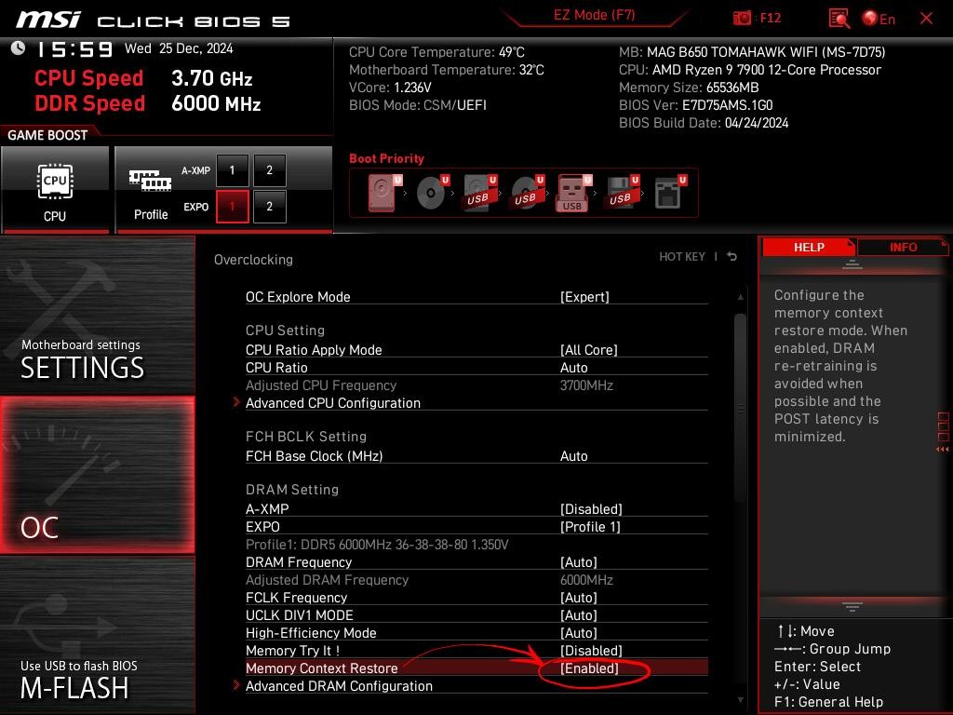
Task: Click the Adjusted DRAM Frequency 6000MHz value
Action: tap(586, 580)
